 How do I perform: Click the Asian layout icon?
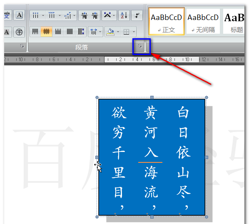pyautogui.click(x=107, y=15)
